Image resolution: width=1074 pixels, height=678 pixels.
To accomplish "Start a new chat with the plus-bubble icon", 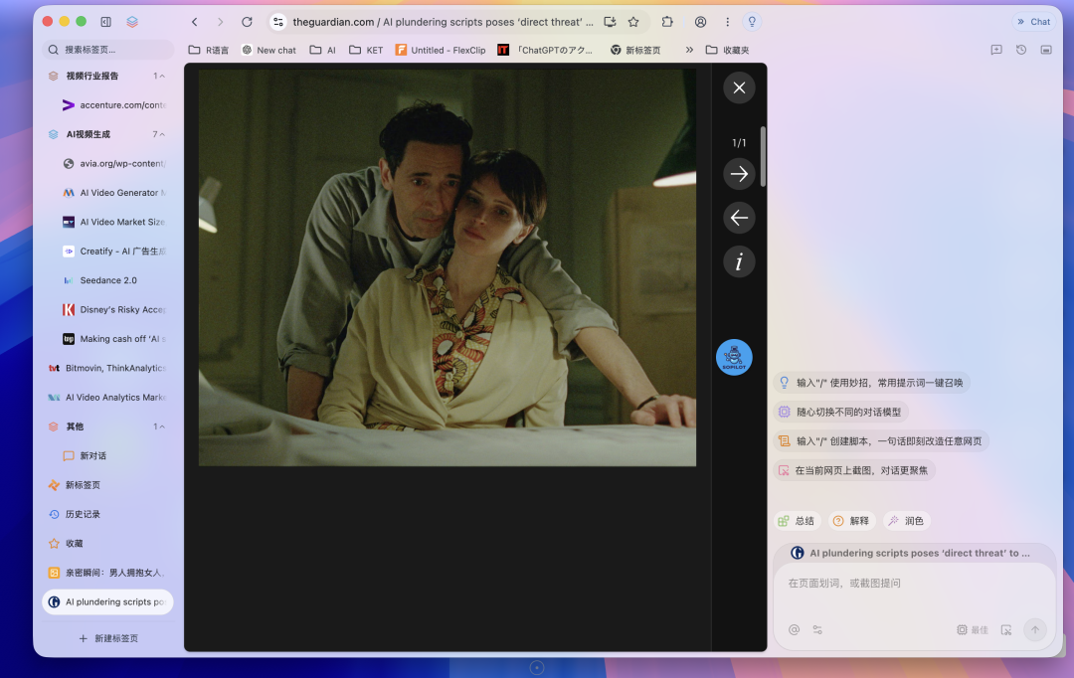I will [996, 50].
